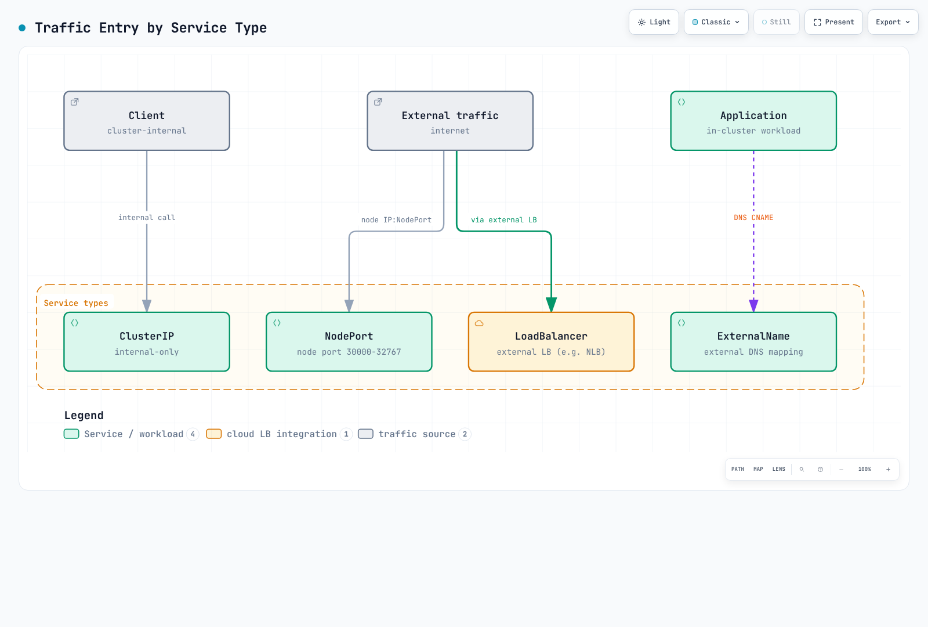Screen dimensions: 928x627
Task: Select the ClusterIP service node
Action: click(x=147, y=342)
